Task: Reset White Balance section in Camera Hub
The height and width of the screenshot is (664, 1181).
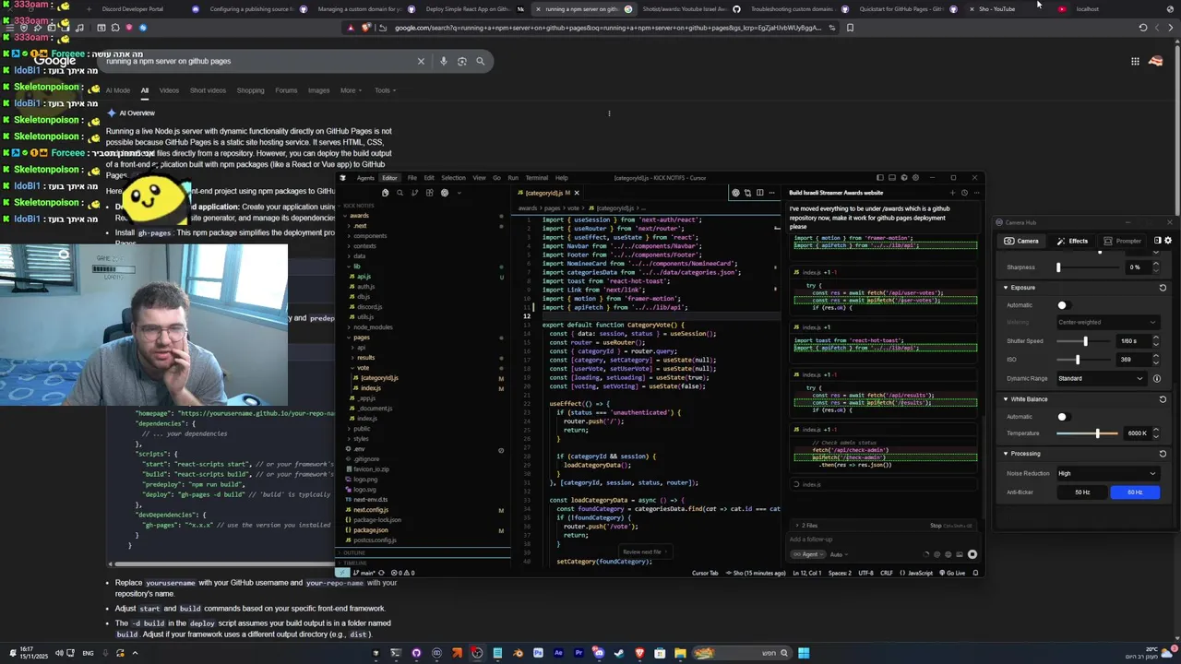Action: [1163, 399]
